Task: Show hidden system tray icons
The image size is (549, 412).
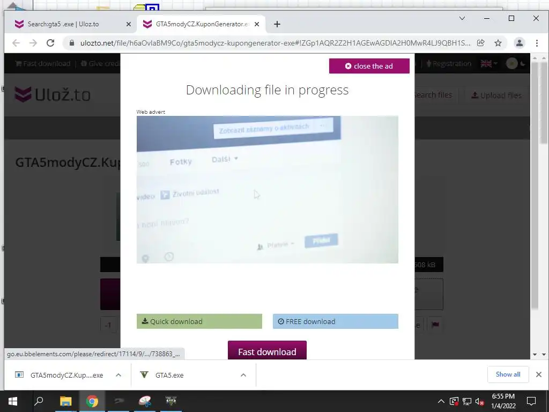Action: click(x=441, y=401)
